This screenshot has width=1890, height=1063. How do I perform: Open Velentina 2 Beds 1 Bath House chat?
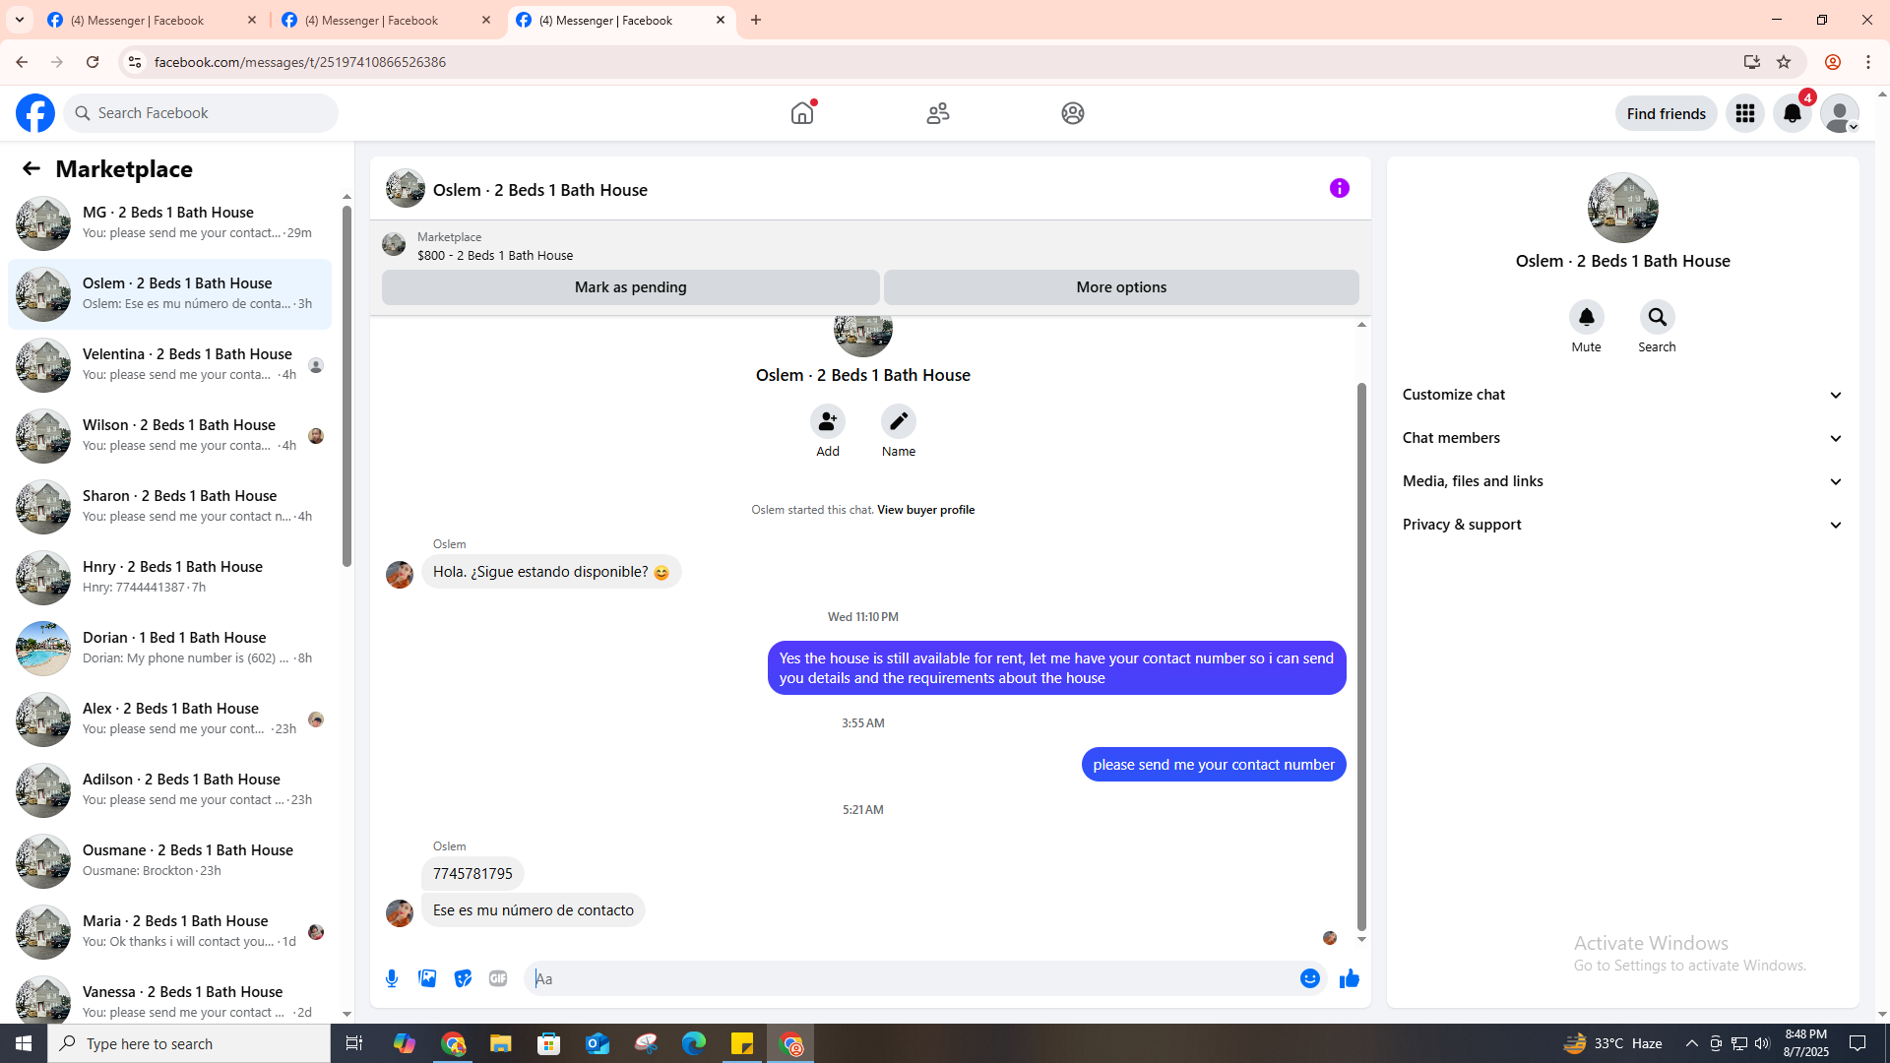tap(169, 365)
